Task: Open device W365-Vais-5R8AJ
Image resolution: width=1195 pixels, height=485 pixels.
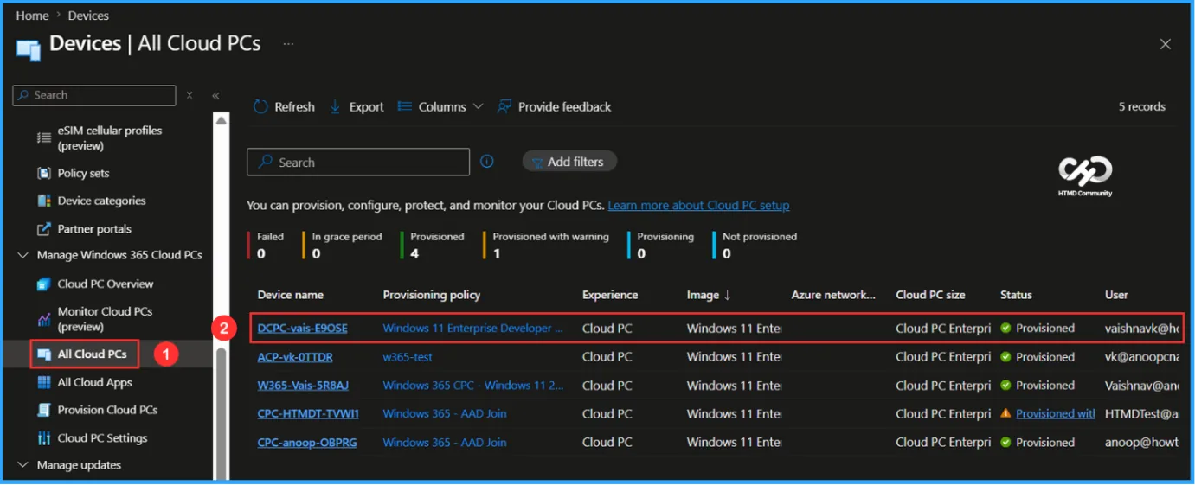Action: point(303,386)
